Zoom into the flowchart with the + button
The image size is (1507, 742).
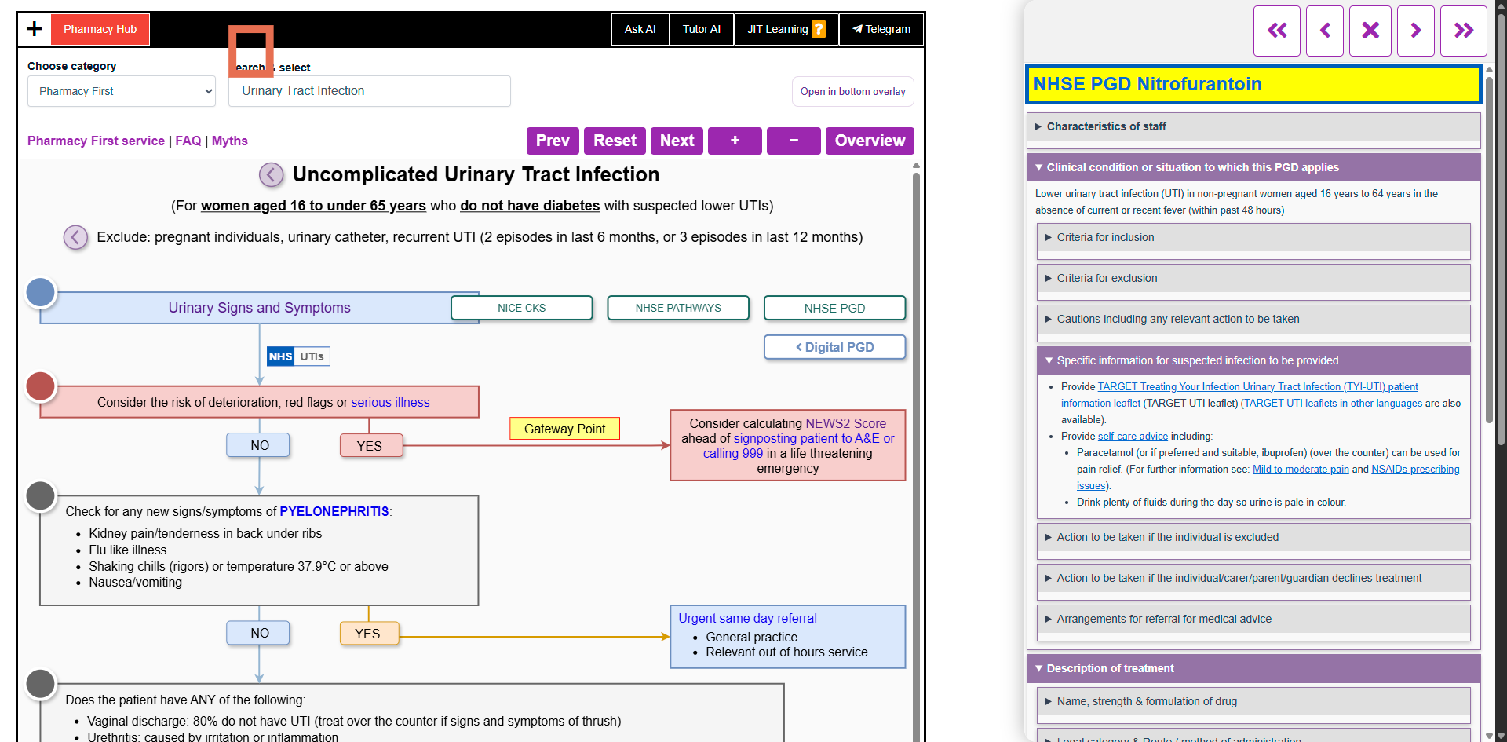(x=735, y=141)
